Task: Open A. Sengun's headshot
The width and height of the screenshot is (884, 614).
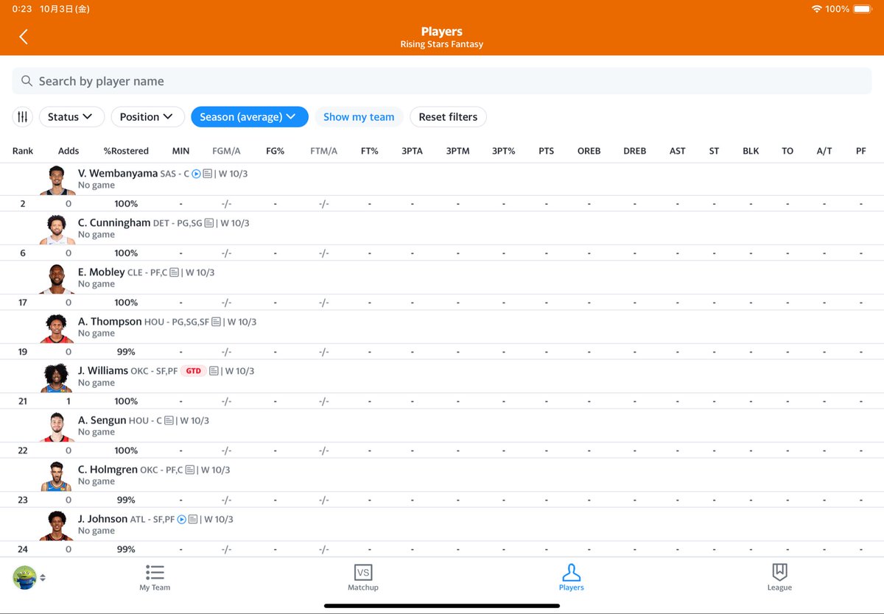Action: coord(57,426)
